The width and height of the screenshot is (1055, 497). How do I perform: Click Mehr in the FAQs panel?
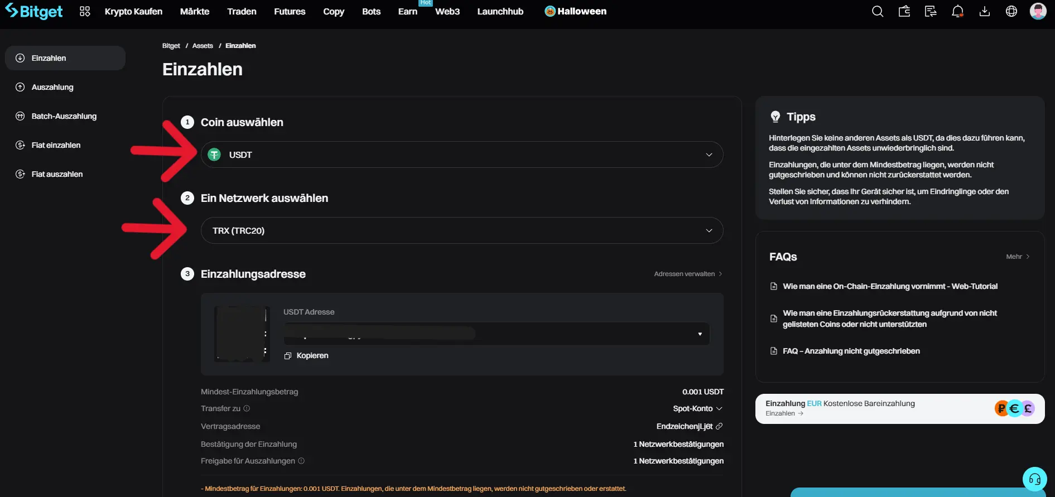pos(1018,257)
